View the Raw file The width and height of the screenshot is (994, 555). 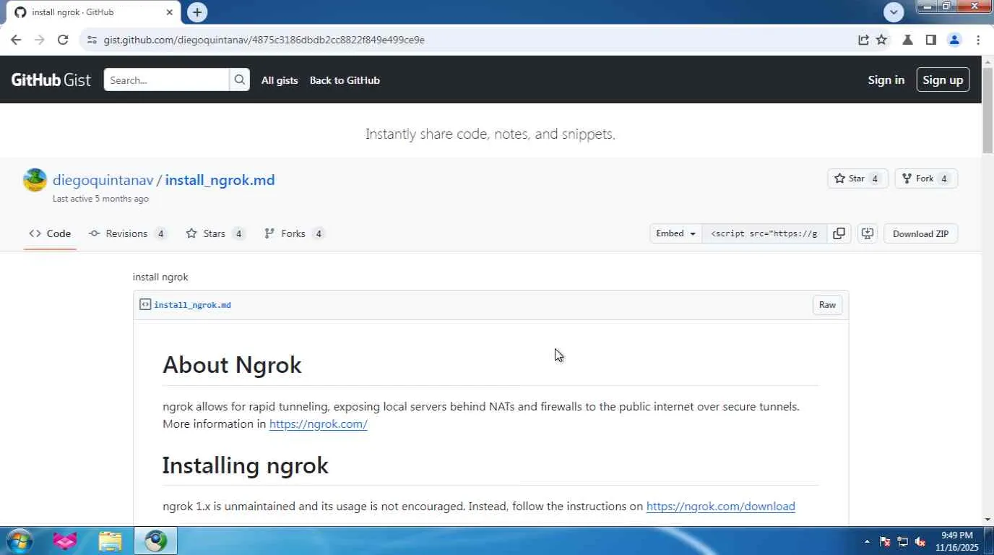click(x=827, y=305)
